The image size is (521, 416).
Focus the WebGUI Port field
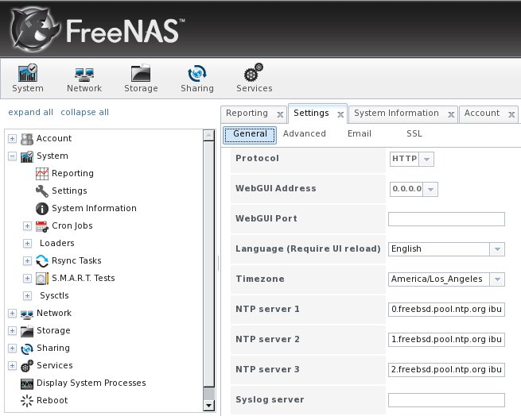pyautogui.click(x=446, y=219)
